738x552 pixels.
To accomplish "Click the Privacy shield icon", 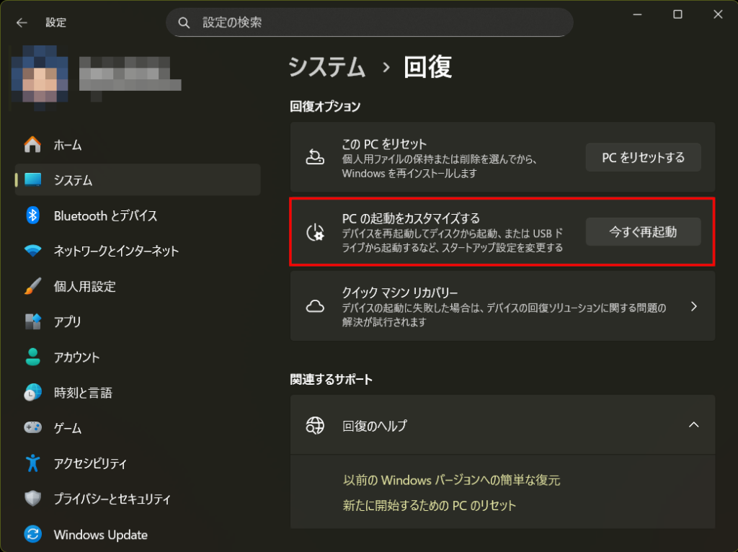I will coord(32,499).
